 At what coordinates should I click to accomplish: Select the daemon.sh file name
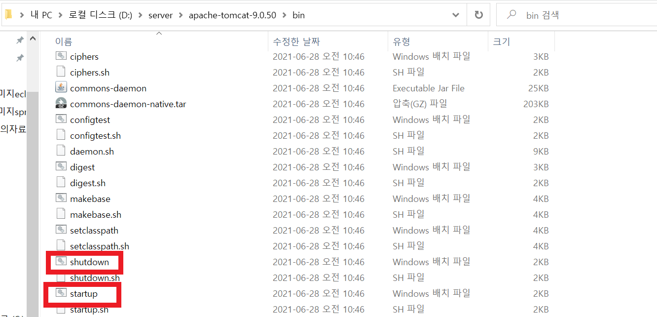click(x=92, y=152)
